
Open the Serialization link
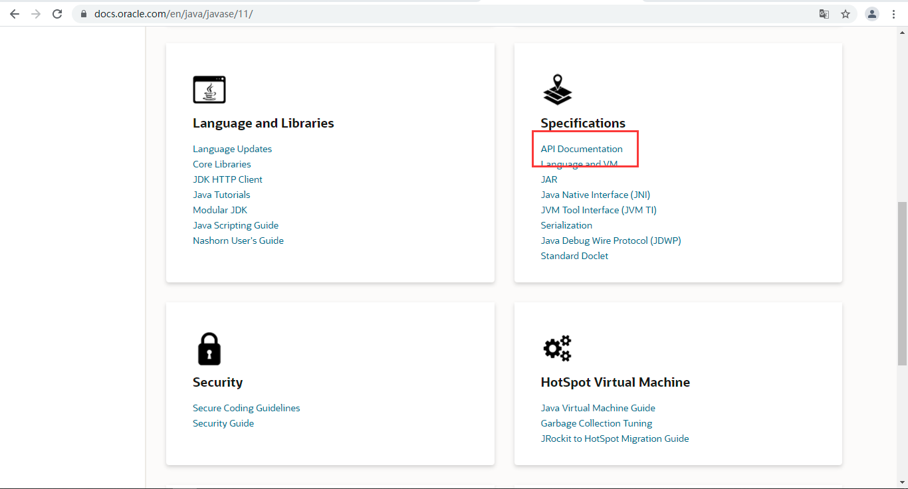pyautogui.click(x=566, y=225)
